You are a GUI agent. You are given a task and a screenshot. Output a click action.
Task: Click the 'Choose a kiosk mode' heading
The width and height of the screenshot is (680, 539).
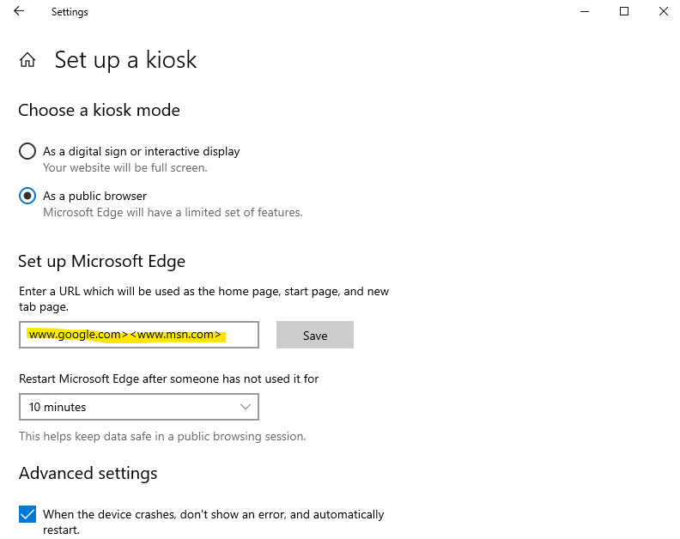pos(99,110)
